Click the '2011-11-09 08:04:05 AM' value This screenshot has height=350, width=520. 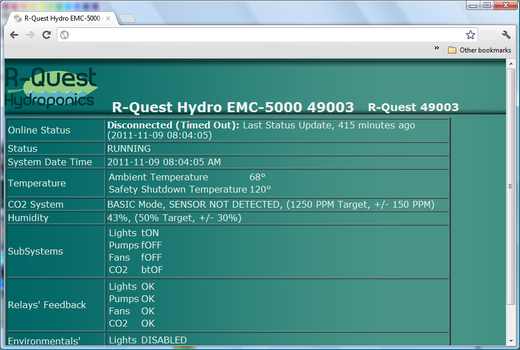click(x=164, y=162)
